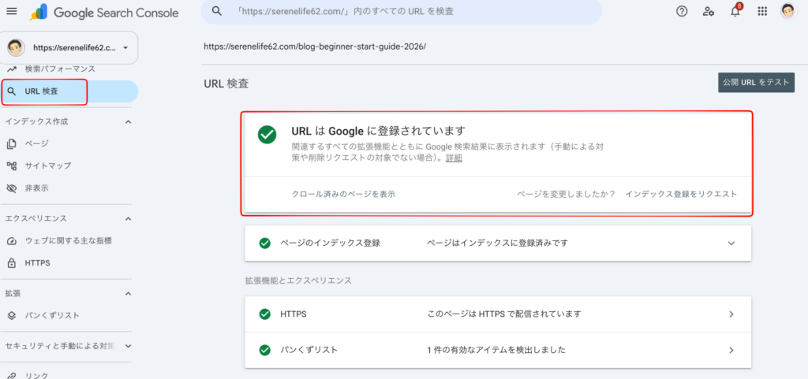Click the ページを変更しましたか？ text
Screen dimensions: 808x379
pos(567,195)
